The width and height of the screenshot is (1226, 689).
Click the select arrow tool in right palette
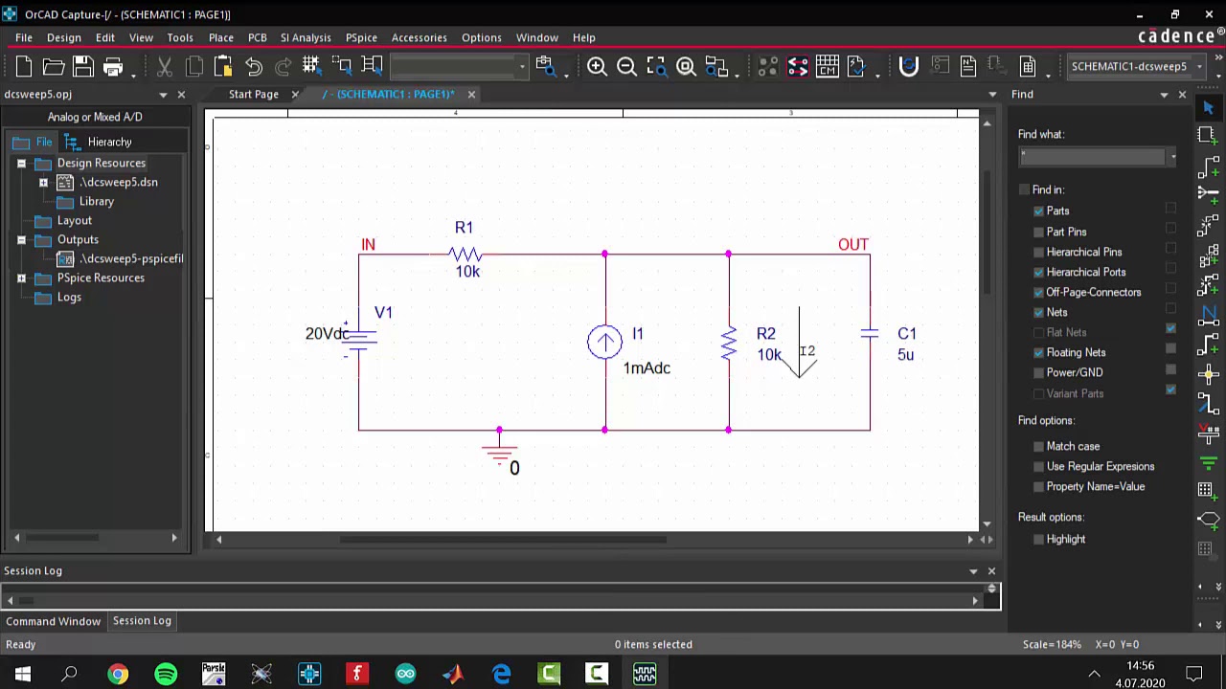point(1208,108)
